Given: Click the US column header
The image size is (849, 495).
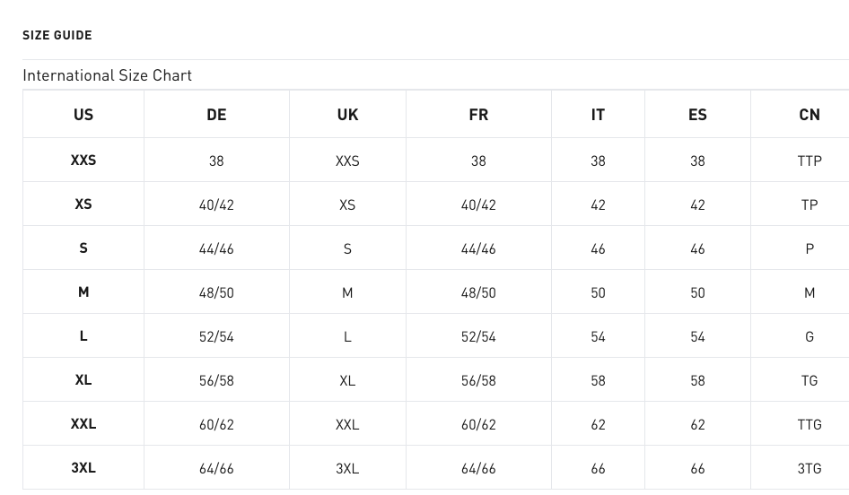Looking at the screenshot, I should coord(83,115).
